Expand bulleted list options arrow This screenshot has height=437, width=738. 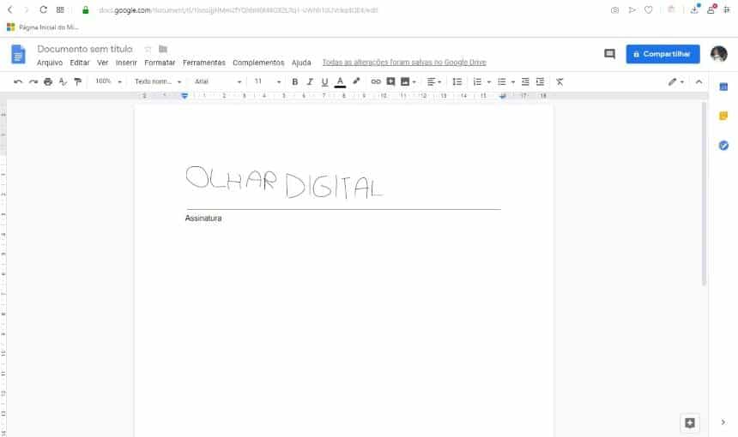(x=513, y=82)
